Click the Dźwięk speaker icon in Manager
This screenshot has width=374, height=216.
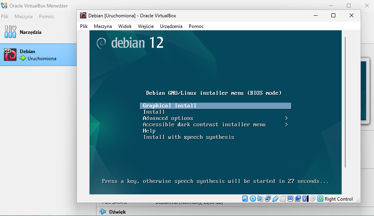(103, 211)
